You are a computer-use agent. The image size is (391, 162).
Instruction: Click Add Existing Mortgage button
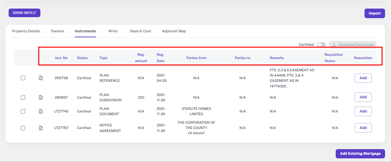click(360, 153)
